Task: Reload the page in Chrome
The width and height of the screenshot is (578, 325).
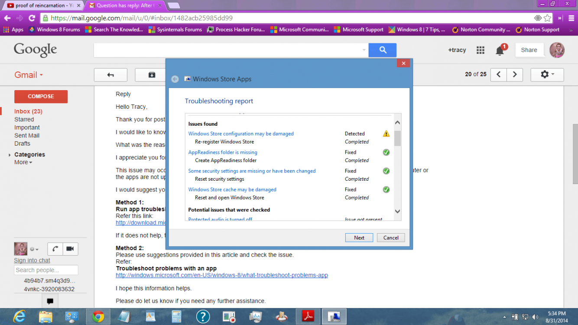Action: (32, 18)
